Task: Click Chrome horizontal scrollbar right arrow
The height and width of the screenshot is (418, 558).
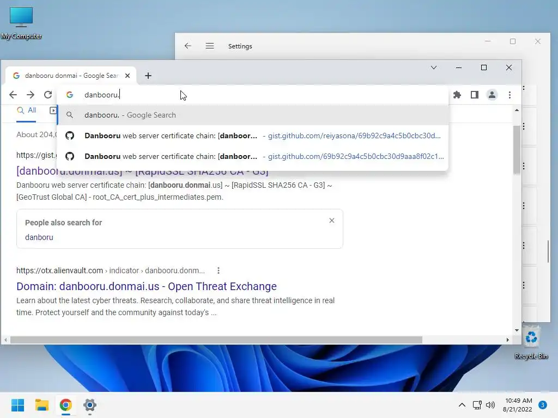Action: pyautogui.click(x=508, y=340)
